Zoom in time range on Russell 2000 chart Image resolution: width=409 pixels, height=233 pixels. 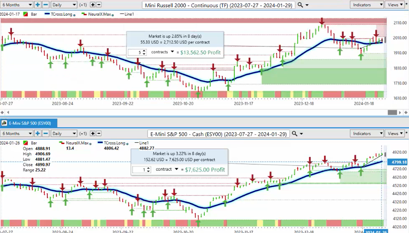(38, 5)
